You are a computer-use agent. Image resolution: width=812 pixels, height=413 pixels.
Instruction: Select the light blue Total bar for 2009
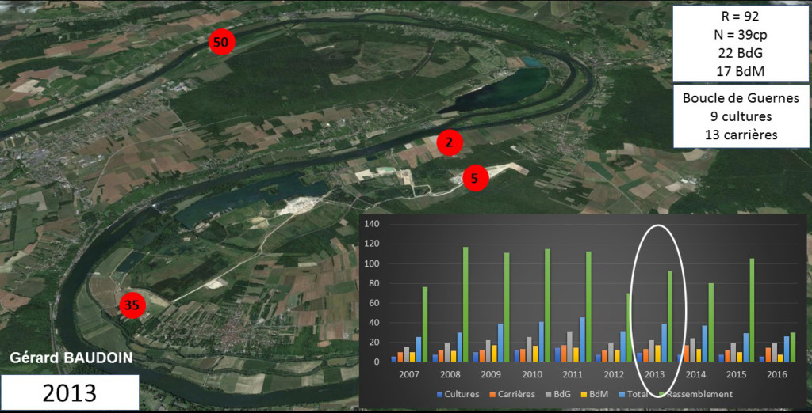point(500,343)
